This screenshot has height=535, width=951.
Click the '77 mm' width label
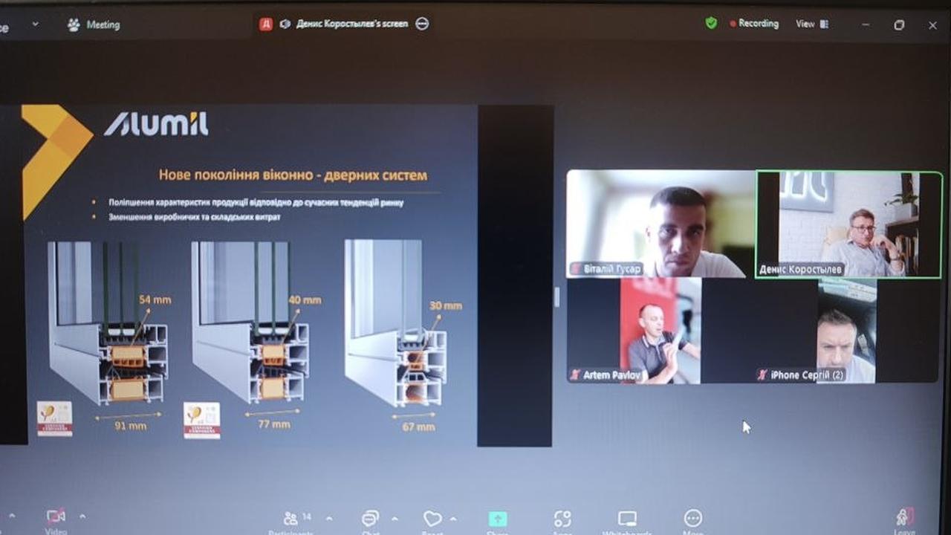274,424
